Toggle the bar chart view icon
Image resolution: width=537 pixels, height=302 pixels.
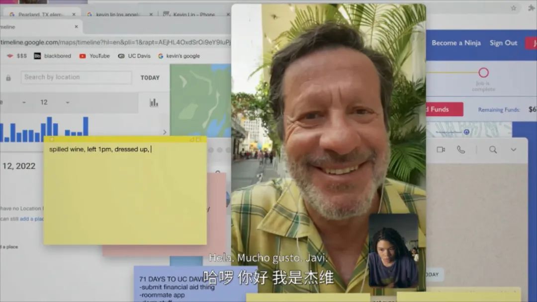pyautogui.click(x=154, y=103)
